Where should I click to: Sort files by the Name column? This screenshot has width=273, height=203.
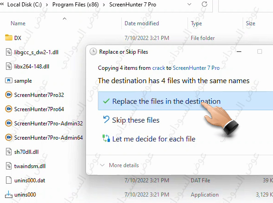pyautogui.click(x=18, y=23)
